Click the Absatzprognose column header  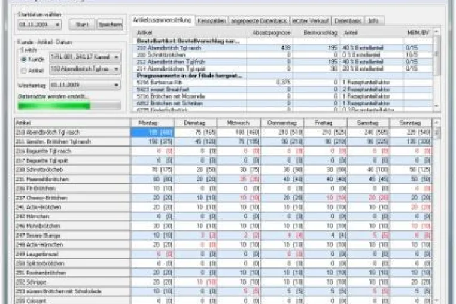271,33
